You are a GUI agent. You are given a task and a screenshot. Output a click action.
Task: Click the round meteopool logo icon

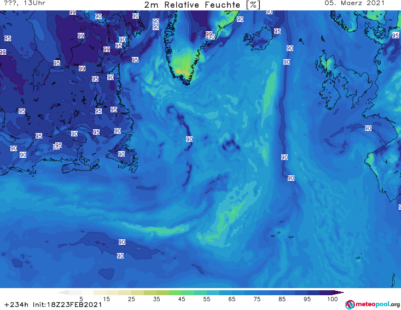tap(350, 305)
